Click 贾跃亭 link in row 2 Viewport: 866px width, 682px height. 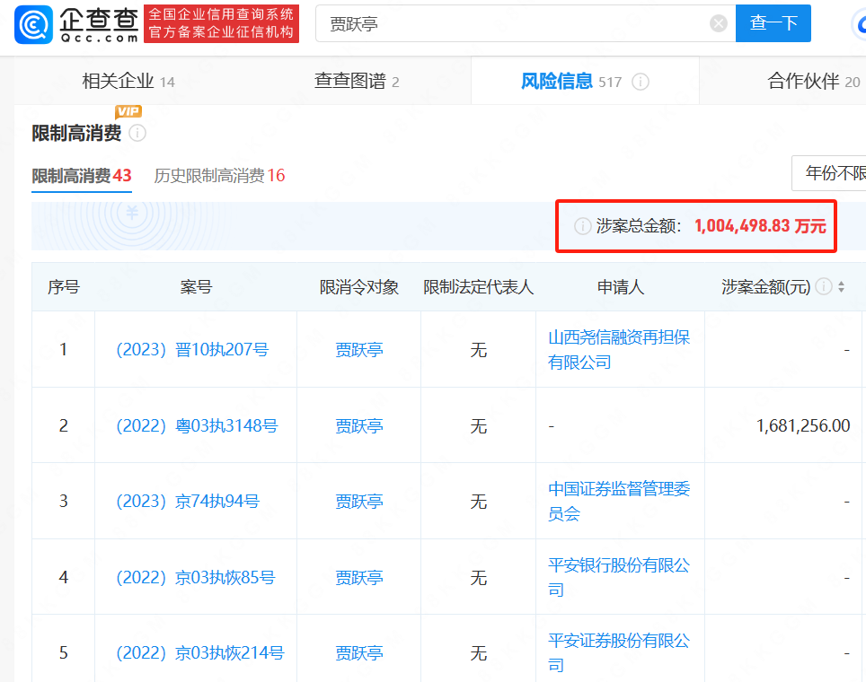tap(359, 426)
